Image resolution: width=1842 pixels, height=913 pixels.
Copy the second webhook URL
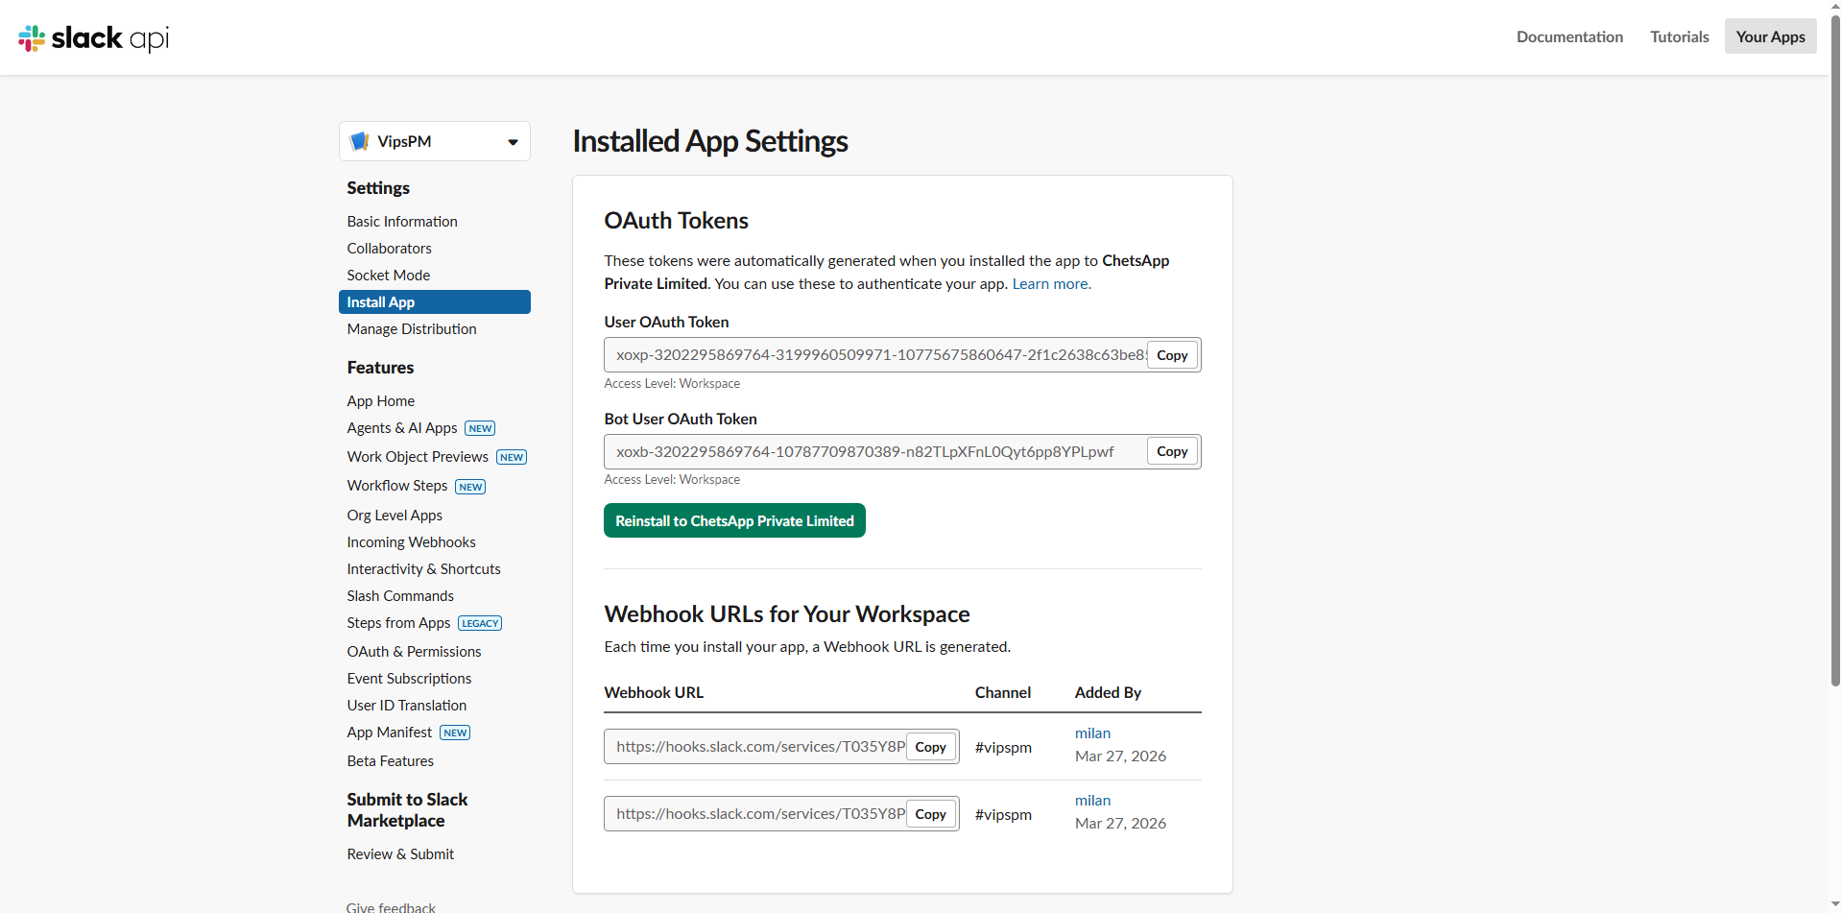(930, 814)
